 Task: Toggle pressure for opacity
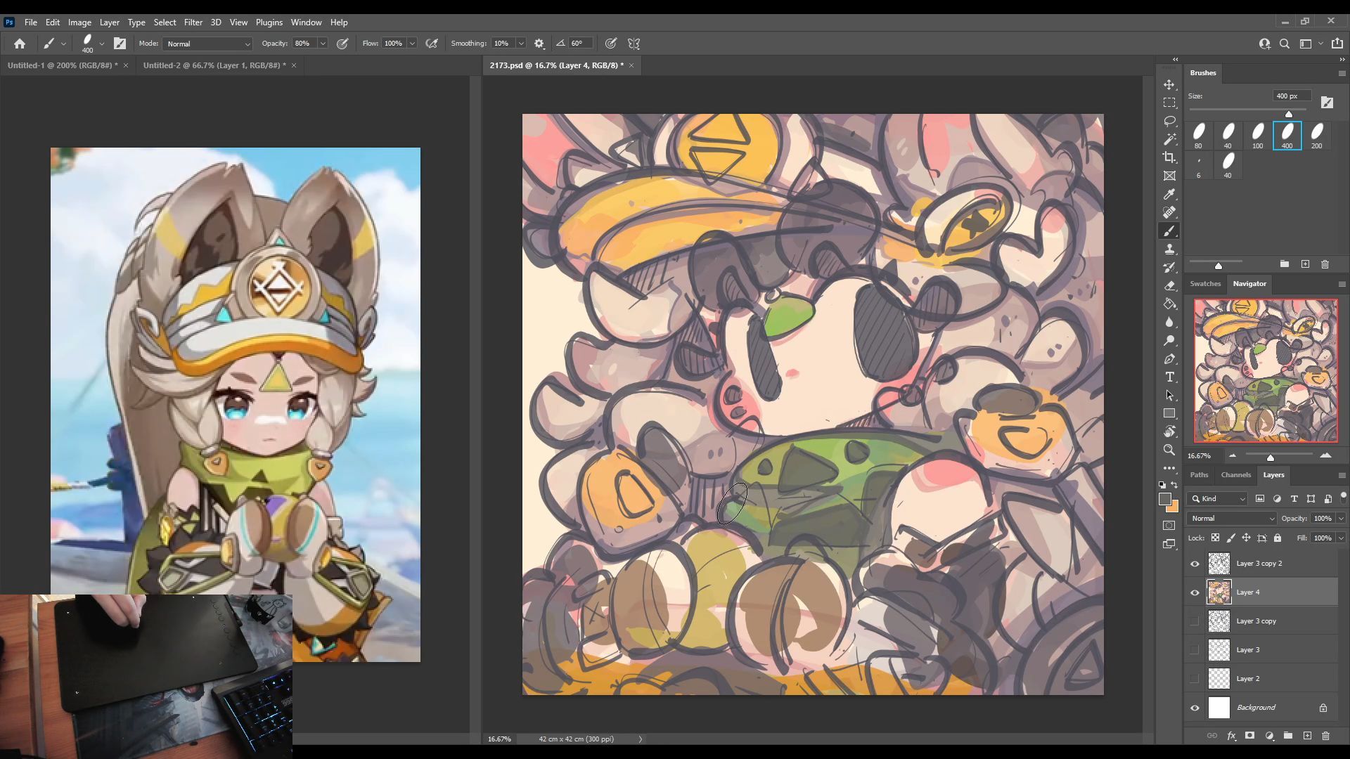tap(342, 44)
